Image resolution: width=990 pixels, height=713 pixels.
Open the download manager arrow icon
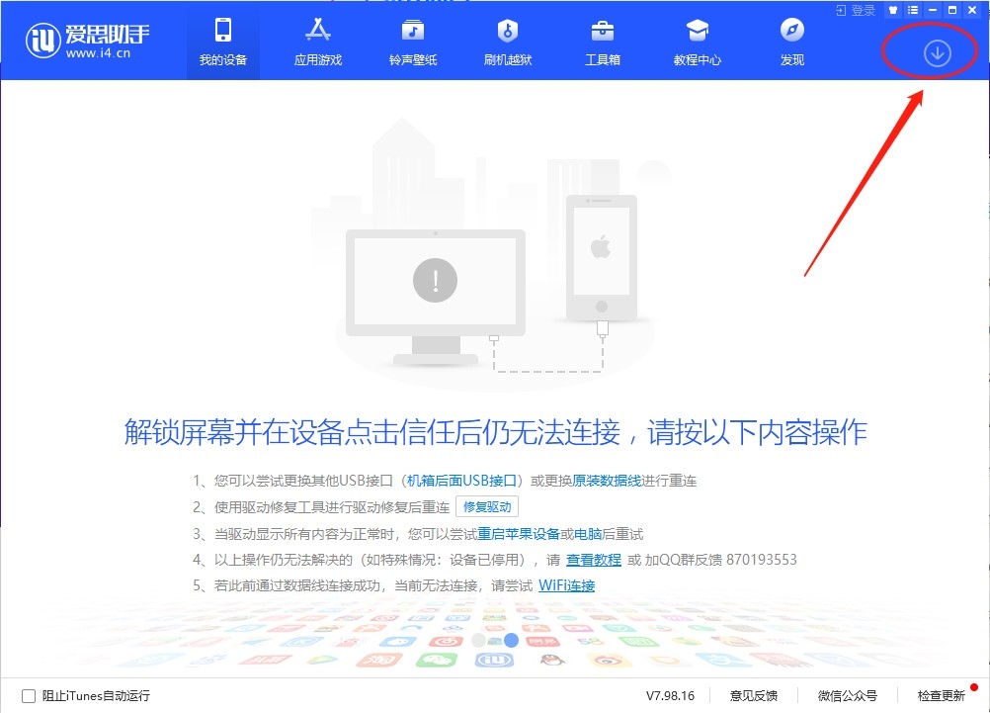pos(937,53)
